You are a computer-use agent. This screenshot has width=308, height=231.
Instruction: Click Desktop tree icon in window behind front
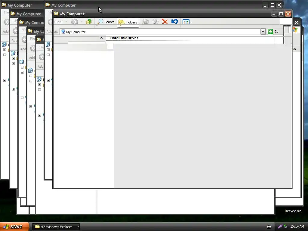pyautogui.click(x=48, y=45)
